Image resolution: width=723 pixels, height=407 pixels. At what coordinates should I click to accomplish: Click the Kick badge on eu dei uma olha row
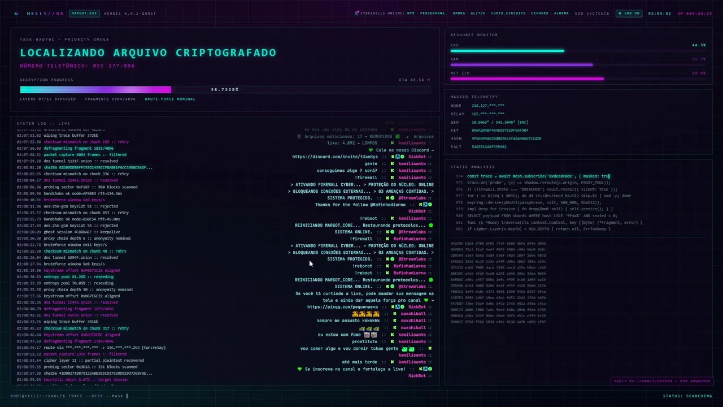[393, 129]
